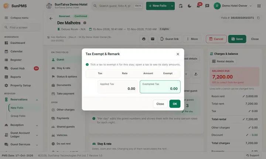Select the Applied Tax box
Image resolution: width=266 pixels, height=159 pixels.
(117, 87)
